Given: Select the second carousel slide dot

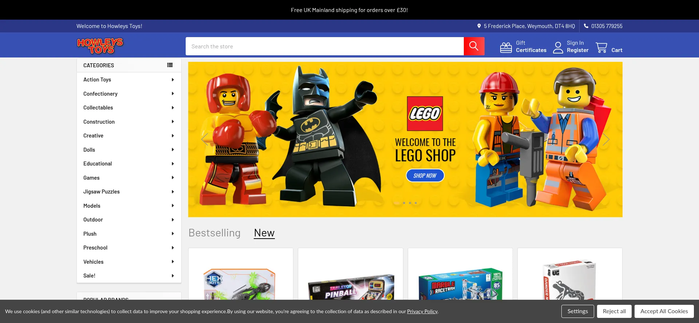Looking at the screenshot, I should click(404, 203).
